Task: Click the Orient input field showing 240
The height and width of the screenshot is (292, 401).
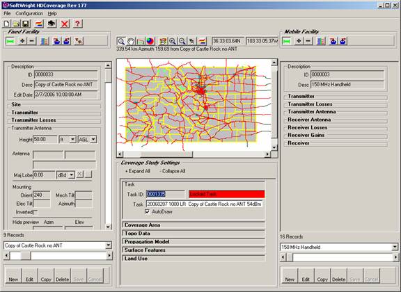Action: click(x=42, y=195)
